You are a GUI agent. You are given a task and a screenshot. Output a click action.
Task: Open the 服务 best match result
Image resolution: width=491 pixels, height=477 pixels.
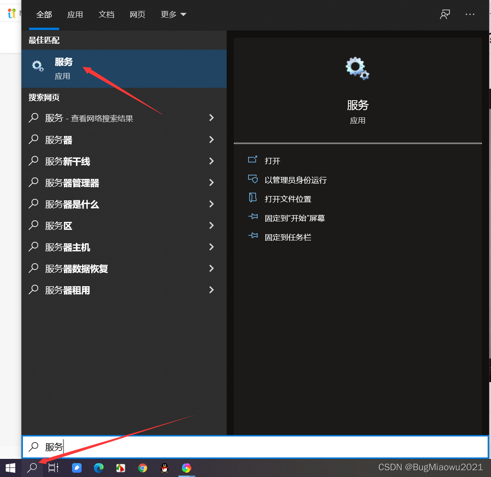click(124, 69)
